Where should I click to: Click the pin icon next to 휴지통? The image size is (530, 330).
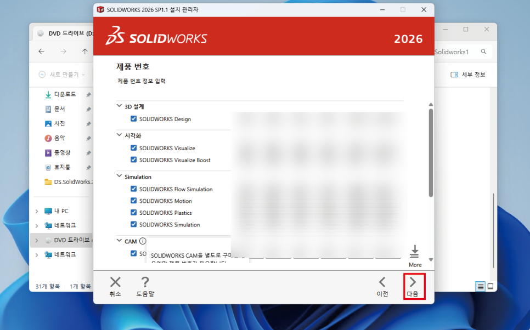(88, 168)
